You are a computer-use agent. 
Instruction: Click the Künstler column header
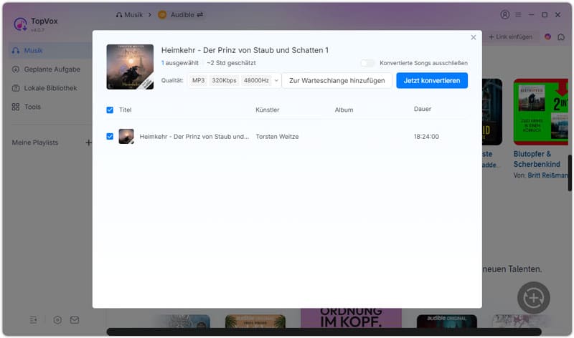[x=267, y=110]
